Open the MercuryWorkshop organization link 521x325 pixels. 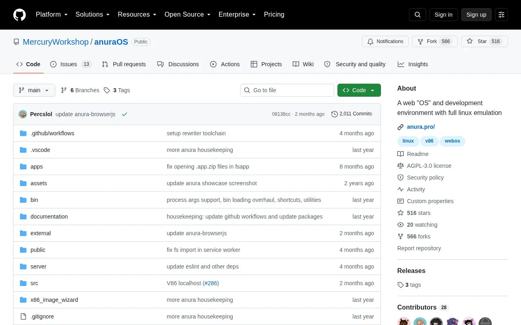click(56, 42)
